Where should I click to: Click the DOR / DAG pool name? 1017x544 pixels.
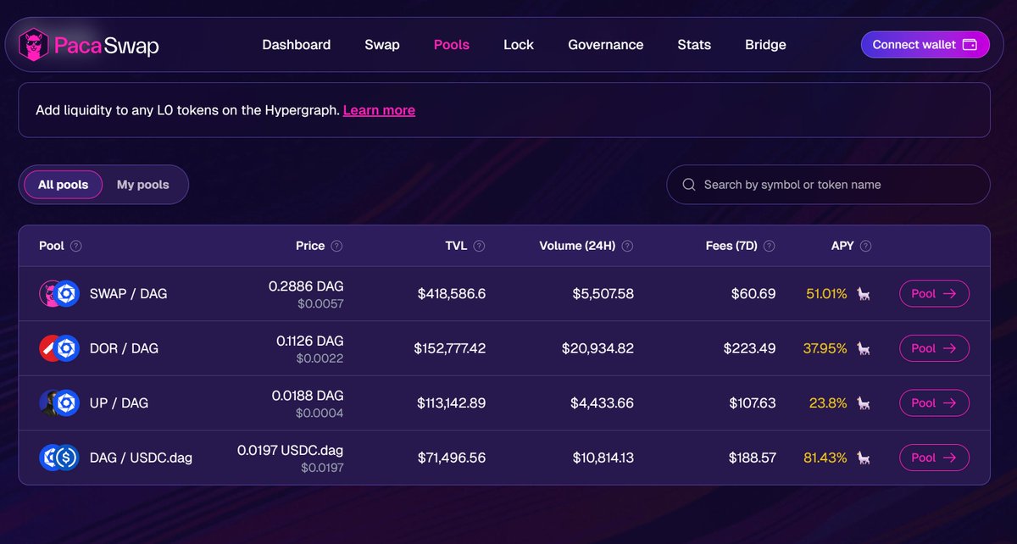(x=124, y=348)
